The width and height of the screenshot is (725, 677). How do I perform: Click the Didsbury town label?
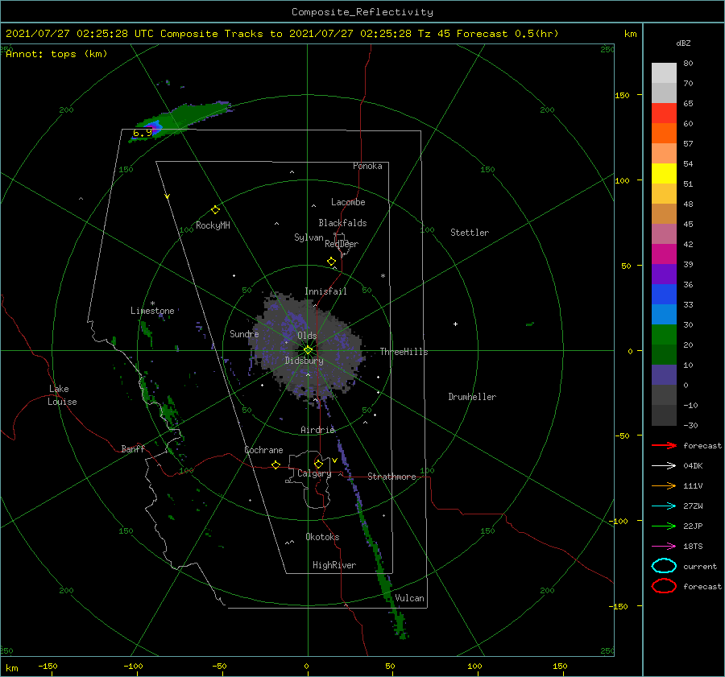pos(304,361)
